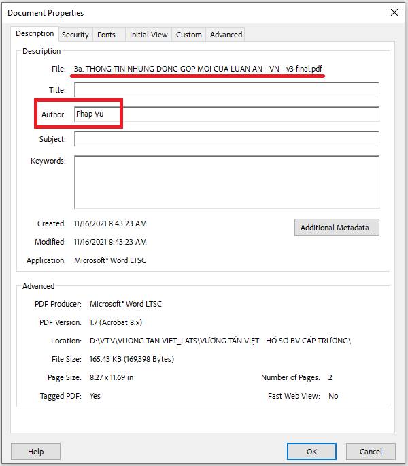Image resolution: width=408 pixels, height=466 pixels.
Task: Select the Description tab
Action: [x=35, y=34]
